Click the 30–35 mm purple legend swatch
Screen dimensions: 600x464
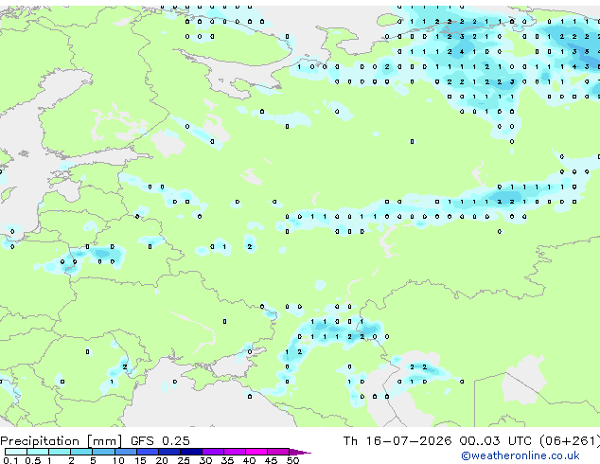coord(213,452)
